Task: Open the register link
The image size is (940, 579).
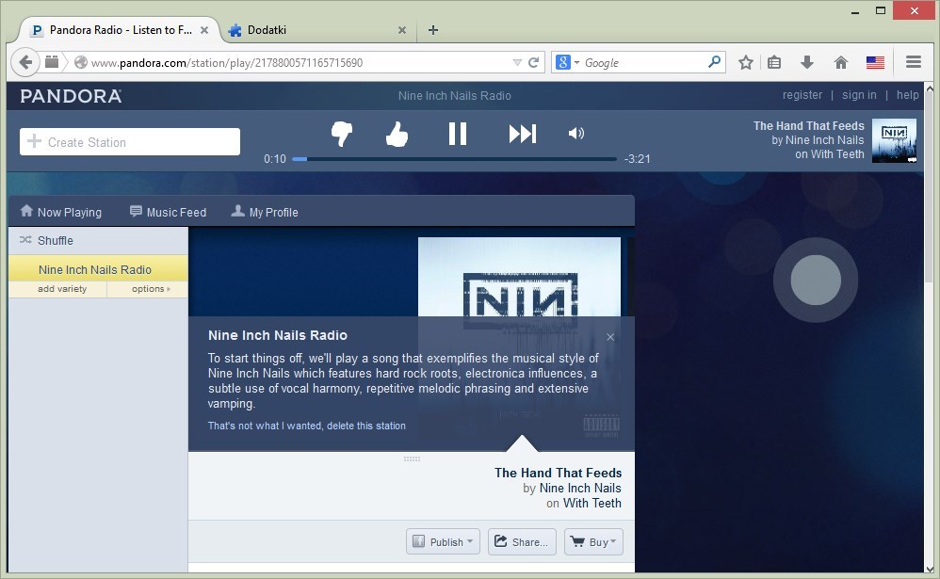Action: click(x=802, y=95)
